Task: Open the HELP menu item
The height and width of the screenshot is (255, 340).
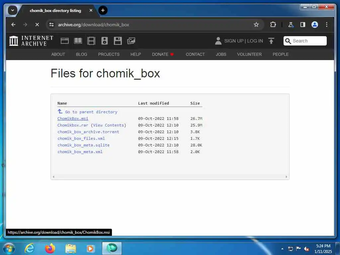Action: coord(136,54)
